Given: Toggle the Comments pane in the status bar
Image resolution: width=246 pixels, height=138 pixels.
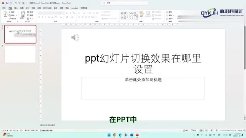Looking at the screenshot, I should point(194,130).
